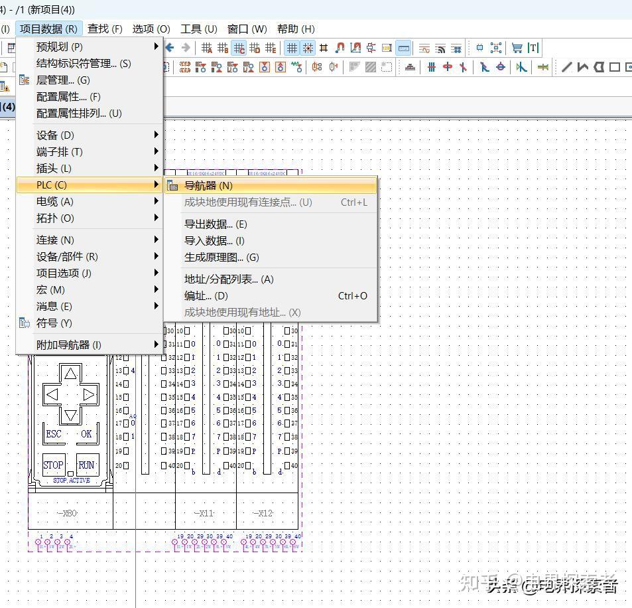The width and height of the screenshot is (632, 608).
Task: Click the STOP button on the PLC graphic
Action: (x=53, y=464)
